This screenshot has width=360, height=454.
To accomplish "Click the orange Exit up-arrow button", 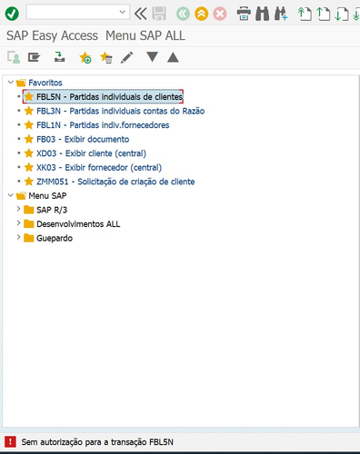I will (202, 14).
